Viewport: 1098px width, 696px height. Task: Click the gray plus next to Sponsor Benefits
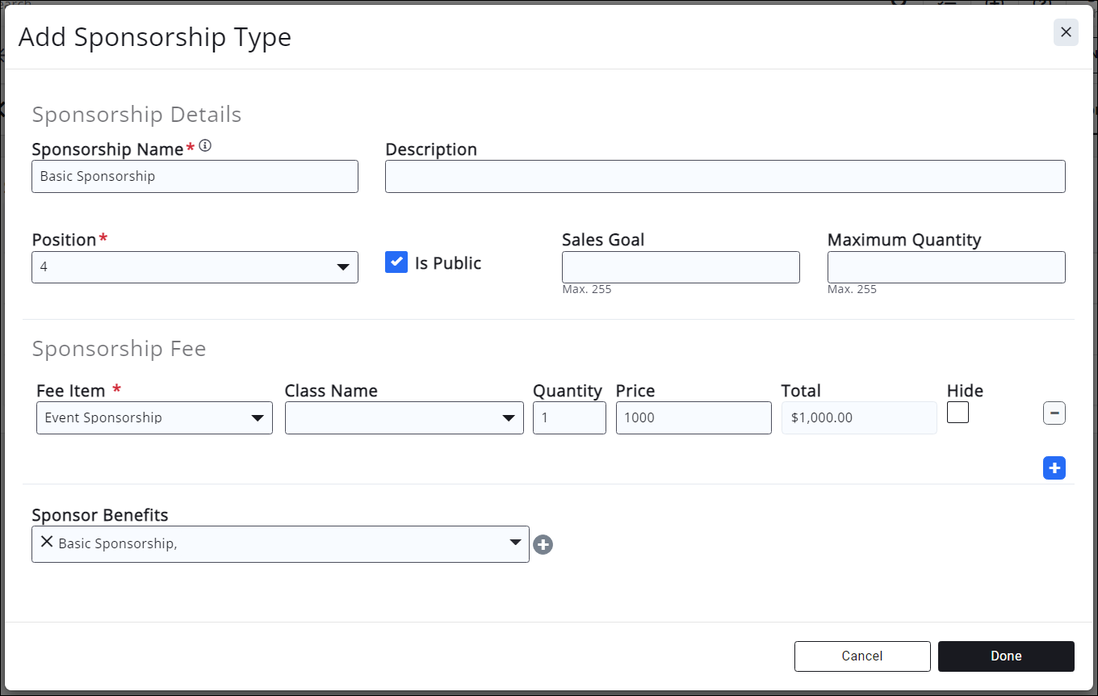pyautogui.click(x=543, y=545)
